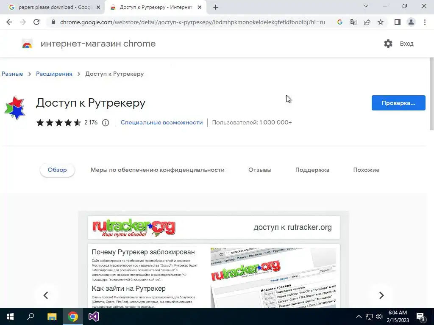Go back with the browser back arrow
Screen dimensions: 434x325
click(9, 22)
